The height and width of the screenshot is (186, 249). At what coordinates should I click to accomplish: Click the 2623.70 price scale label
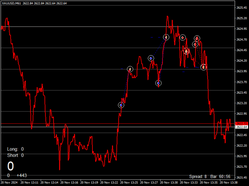(x=241, y=82)
